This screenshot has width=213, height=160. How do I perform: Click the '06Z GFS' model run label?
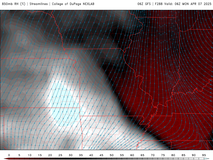[x=144, y=4]
